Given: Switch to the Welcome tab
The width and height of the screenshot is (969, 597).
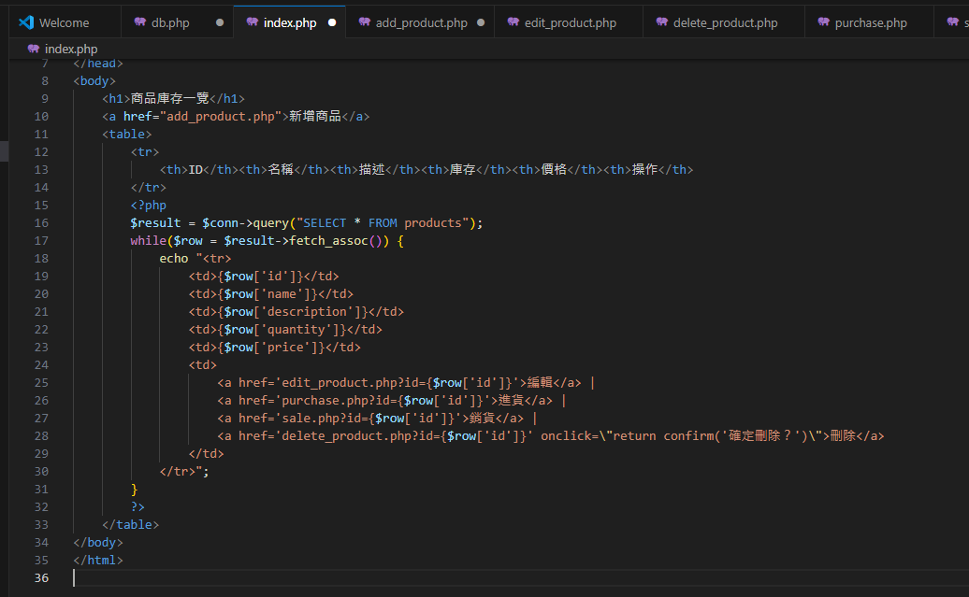Looking at the screenshot, I should [65, 22].
